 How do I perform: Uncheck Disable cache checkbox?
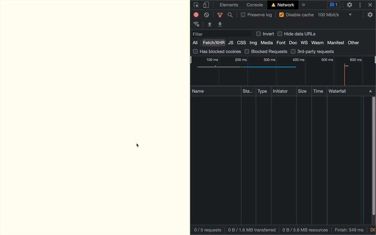281,15
